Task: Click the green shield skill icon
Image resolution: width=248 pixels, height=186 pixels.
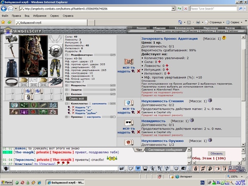Action: tap(33, 105)
